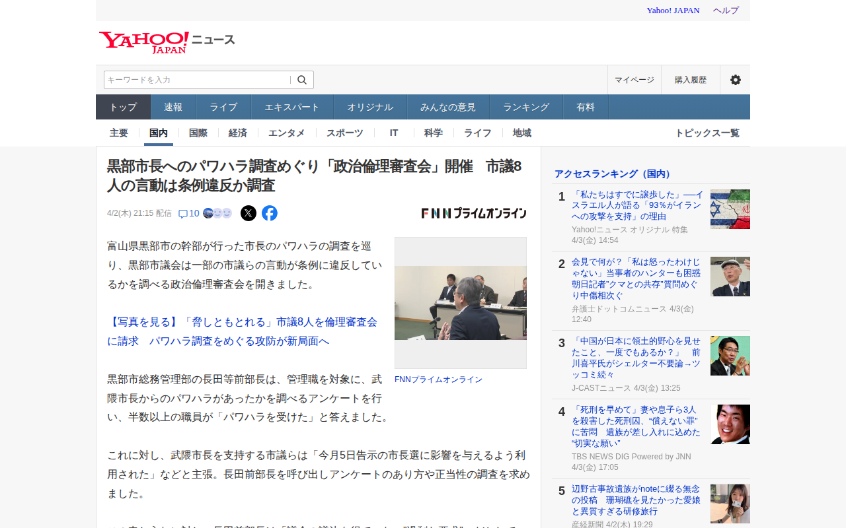Click the reaction emoji faces icon
The width and height of the screenshot is (846, 528).
[217, 213]
